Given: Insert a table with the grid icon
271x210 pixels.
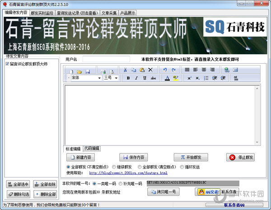Looking at the screenshot, I should coord(235,70).
